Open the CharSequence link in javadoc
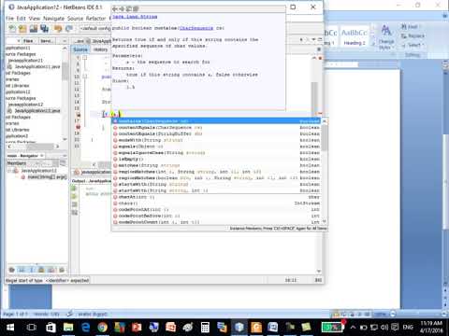 pos(196,28)
